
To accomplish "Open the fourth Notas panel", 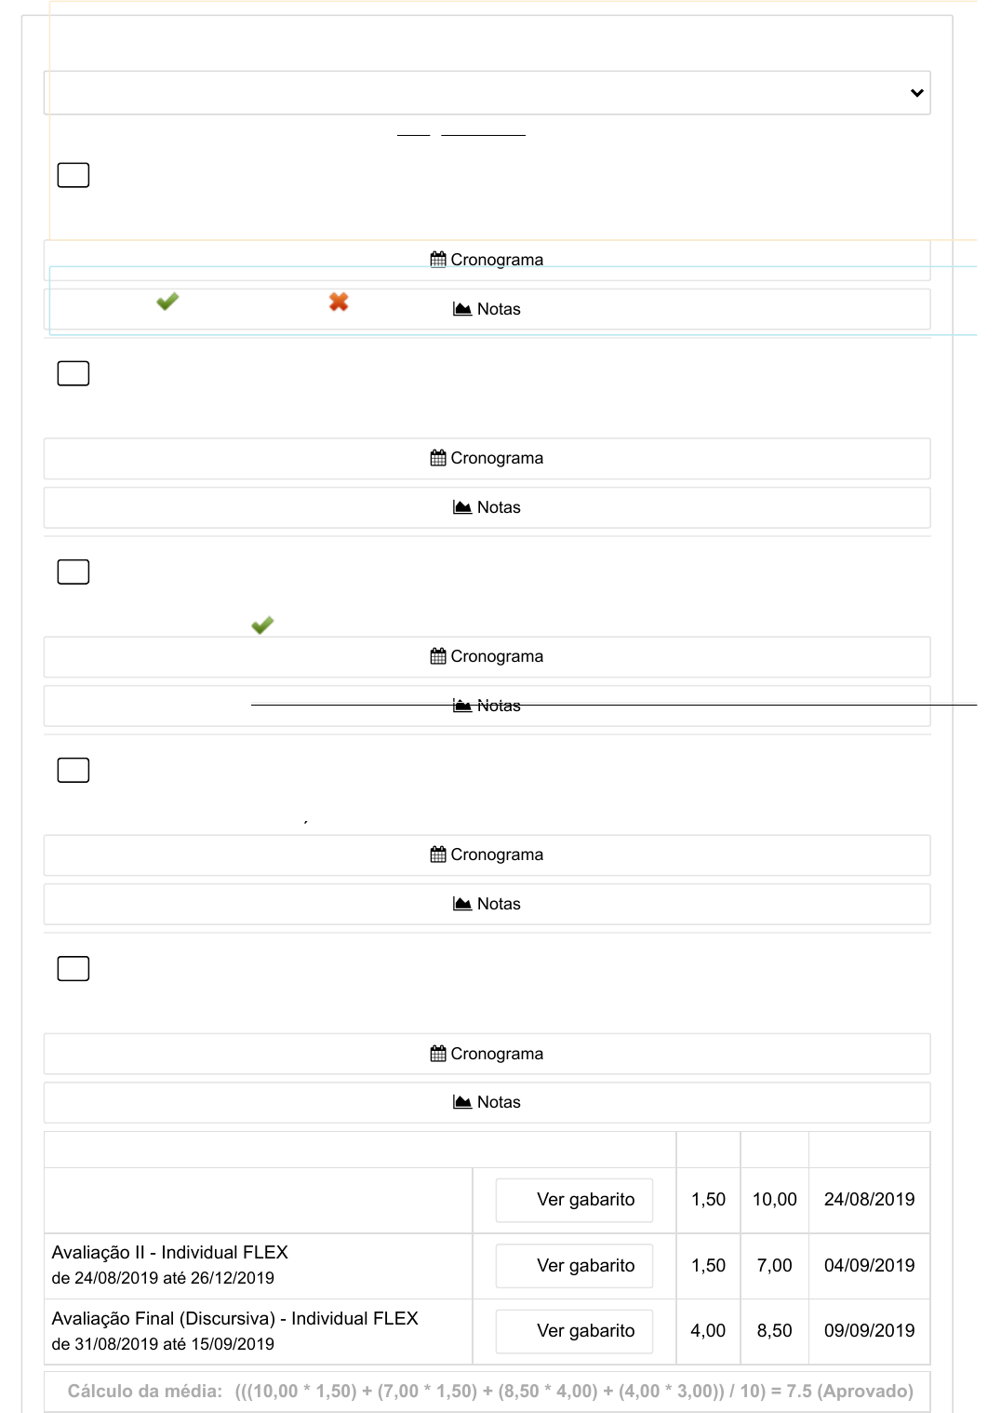I will click(x=487, y=904).
